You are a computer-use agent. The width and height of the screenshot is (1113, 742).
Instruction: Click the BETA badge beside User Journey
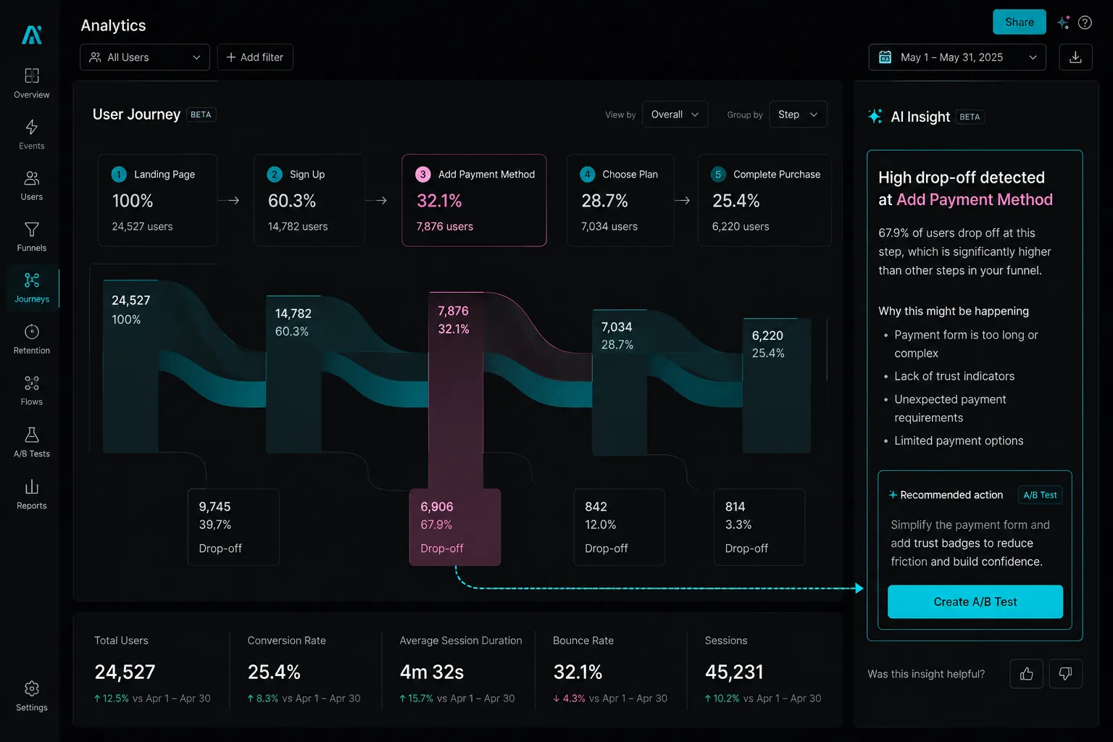click(201, 114)
